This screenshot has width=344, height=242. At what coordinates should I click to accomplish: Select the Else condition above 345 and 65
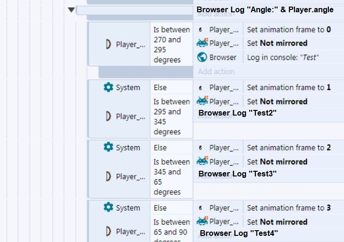[160, 148]
